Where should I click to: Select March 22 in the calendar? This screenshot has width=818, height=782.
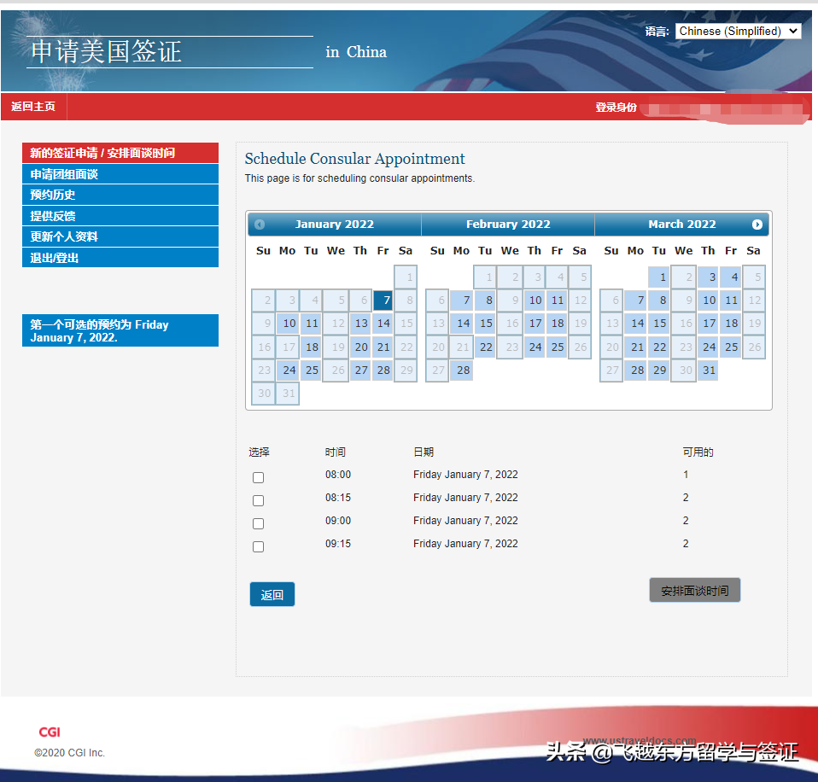659,347
